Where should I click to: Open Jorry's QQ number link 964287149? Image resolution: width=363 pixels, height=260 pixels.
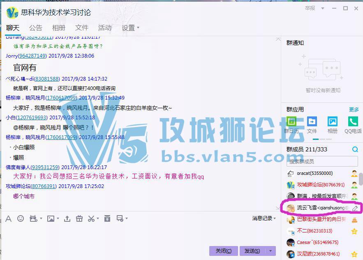(x=32, y=56)
